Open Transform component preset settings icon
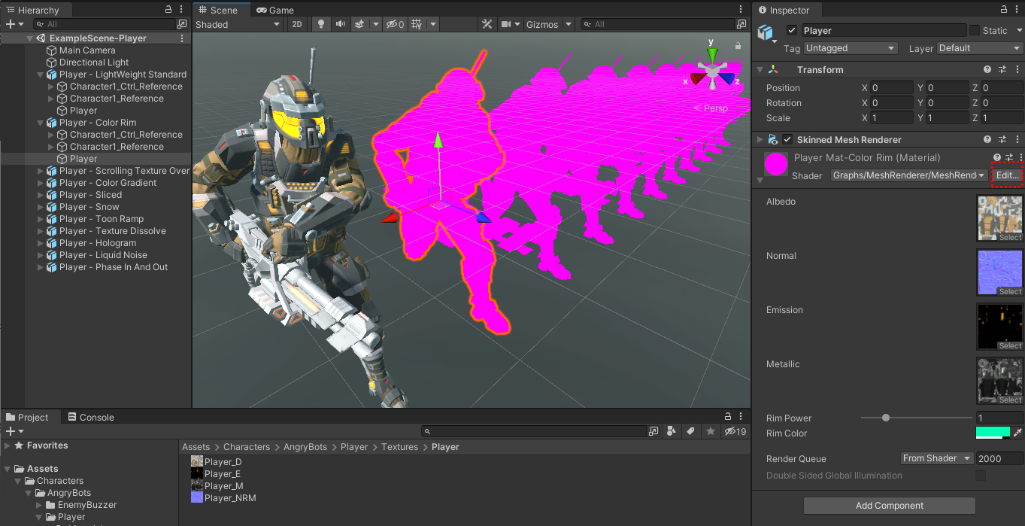This screenshot has width=1025, height=526. coord(1002,69)
